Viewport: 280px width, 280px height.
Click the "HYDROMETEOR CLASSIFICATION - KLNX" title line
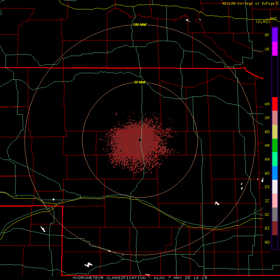coord(119,278)
